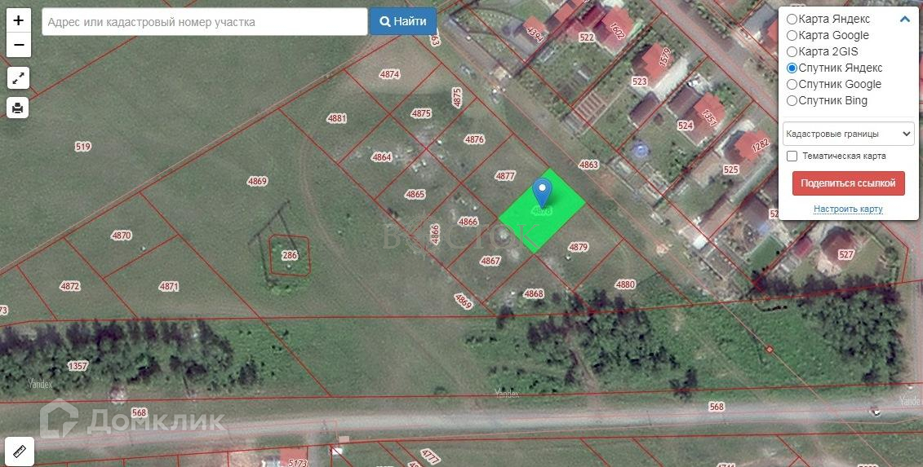
Task: Click parcel label 4877
Action: (x=505, y=176)
